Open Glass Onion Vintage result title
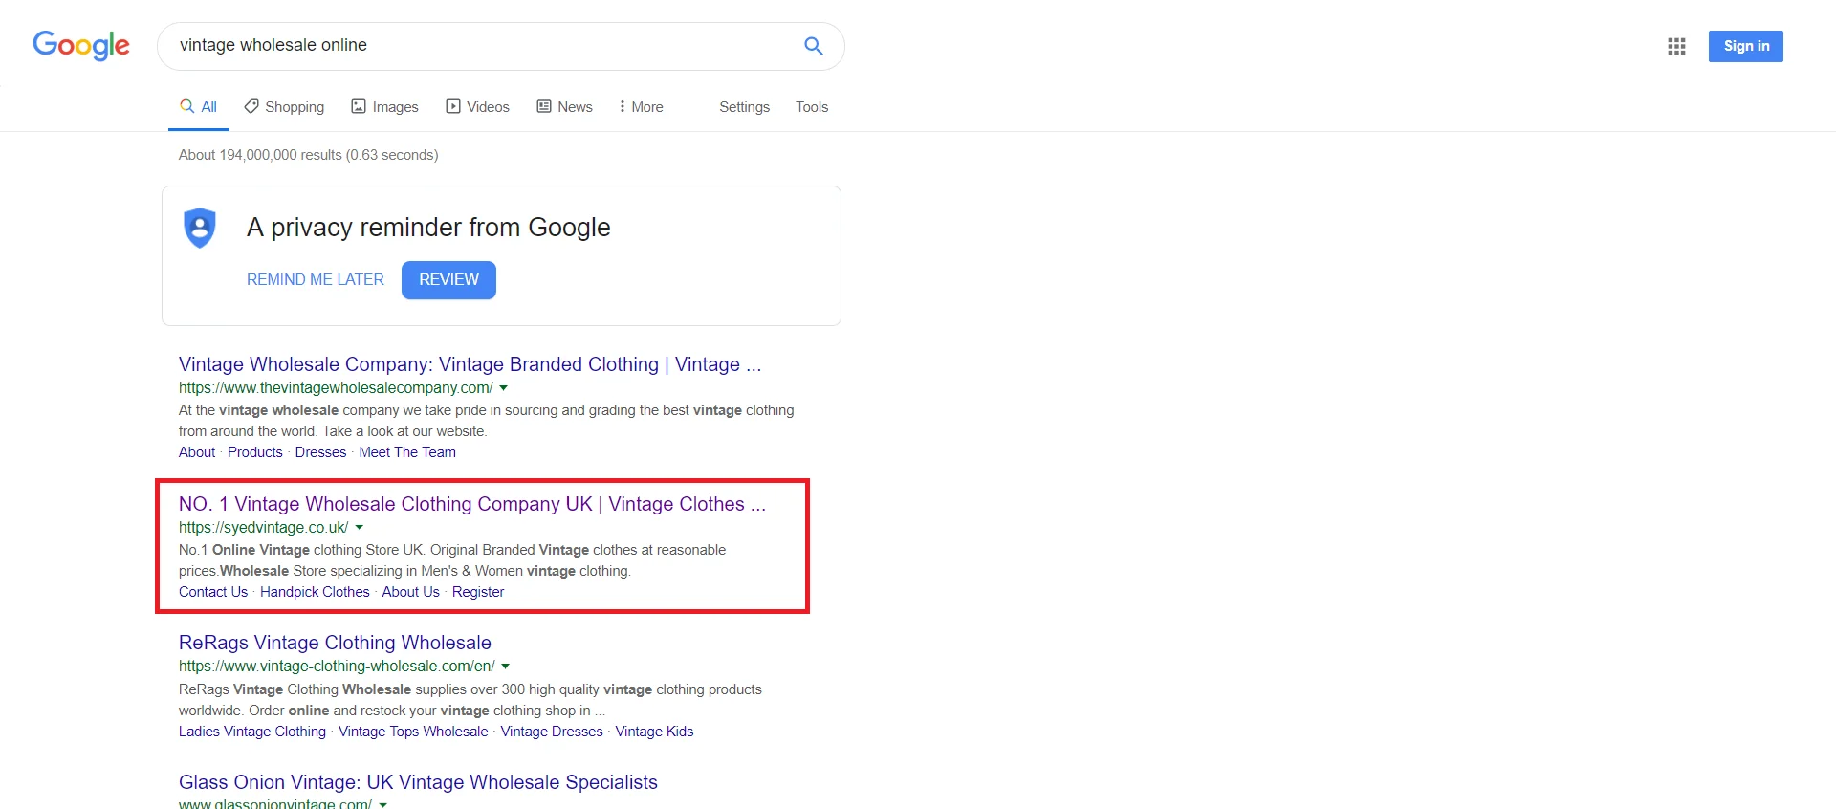The image size is (1836, 809). [418, 782]
